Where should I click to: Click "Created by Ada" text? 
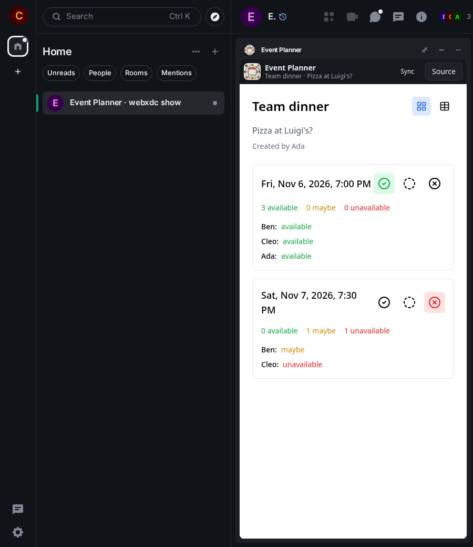[278, 146]
